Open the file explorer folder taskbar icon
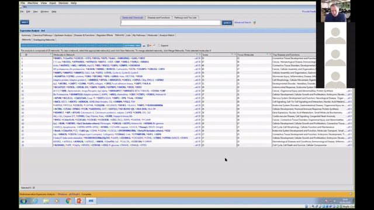 pos(46,201)
